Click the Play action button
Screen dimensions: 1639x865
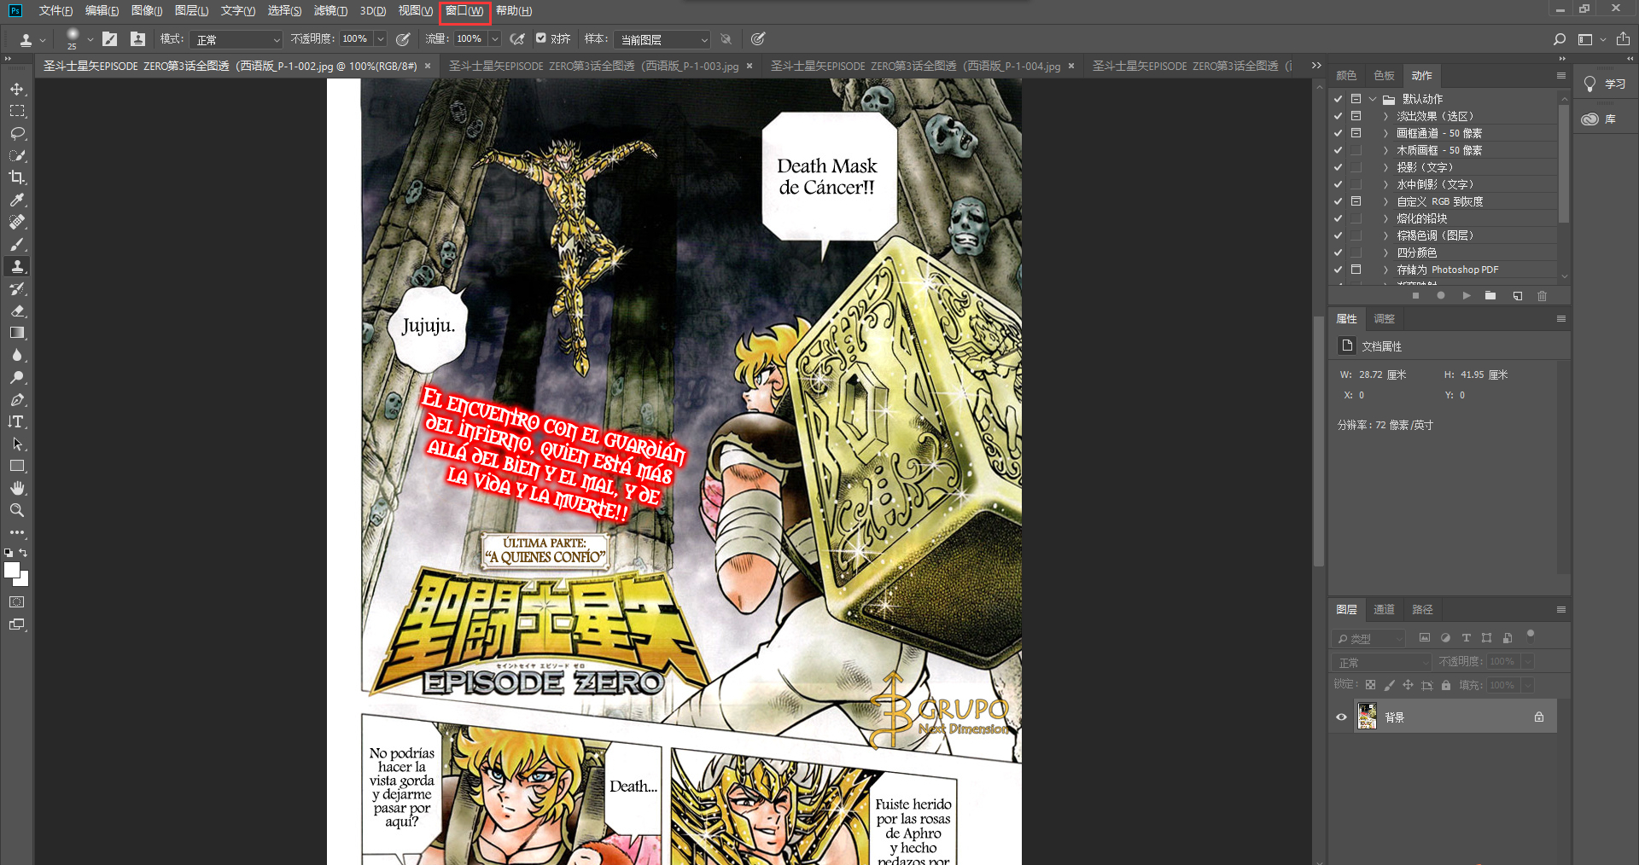coord(1466,296)
